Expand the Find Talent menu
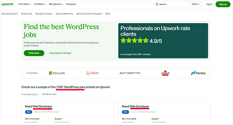Viewport: 233px width, 125px height. pos(25,4)
